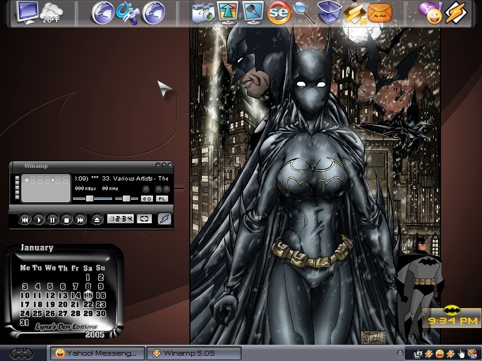Image resolution: width=482 pixels, height=361 pixels.
Task: Click the Winamp time display panel
Action: [x=46, y=188]
